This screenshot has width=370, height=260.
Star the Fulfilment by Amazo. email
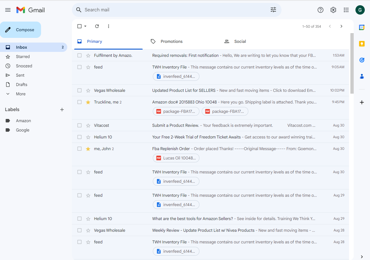tap(88, 55)
